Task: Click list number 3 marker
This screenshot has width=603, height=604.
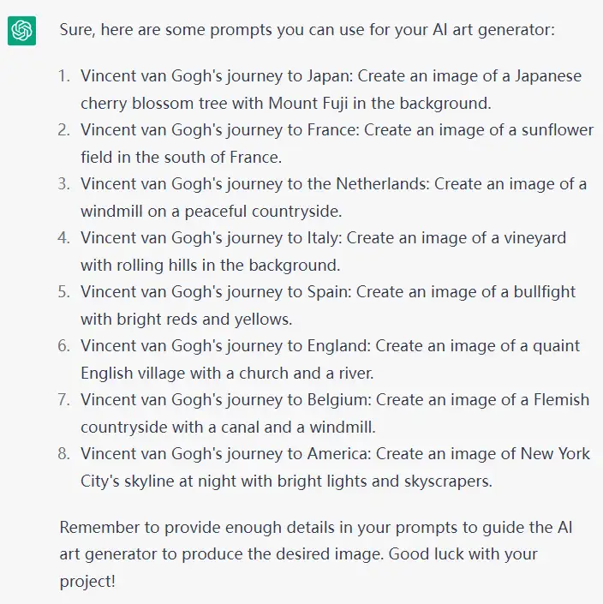Action: coord(64,183)
